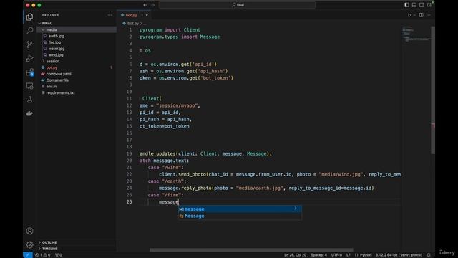Click the horizontal editor scrollbar
Image resolution: width=458 pixels, height=258 pixels.
tap(251, 250)
